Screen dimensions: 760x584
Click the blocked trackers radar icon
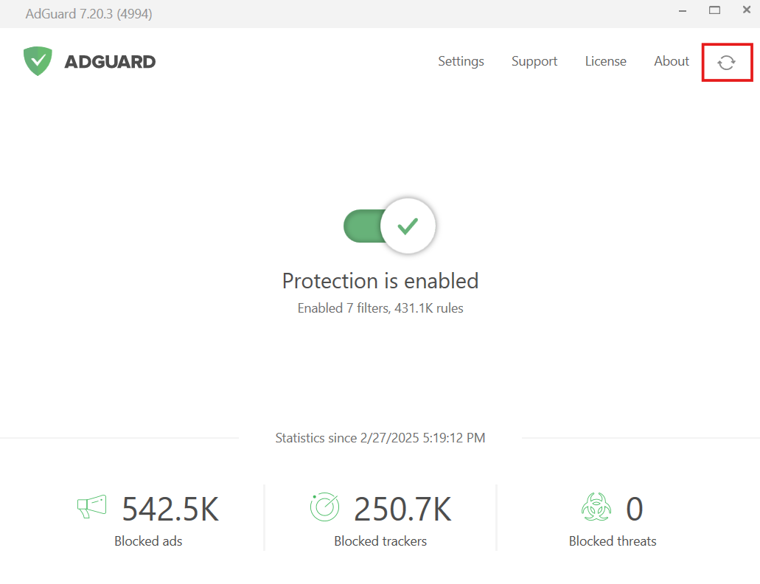pos(324,507)
